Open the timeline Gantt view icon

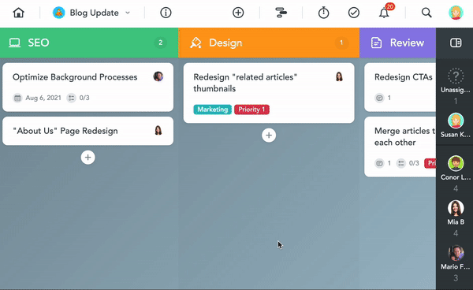click(x=281, y=13)
